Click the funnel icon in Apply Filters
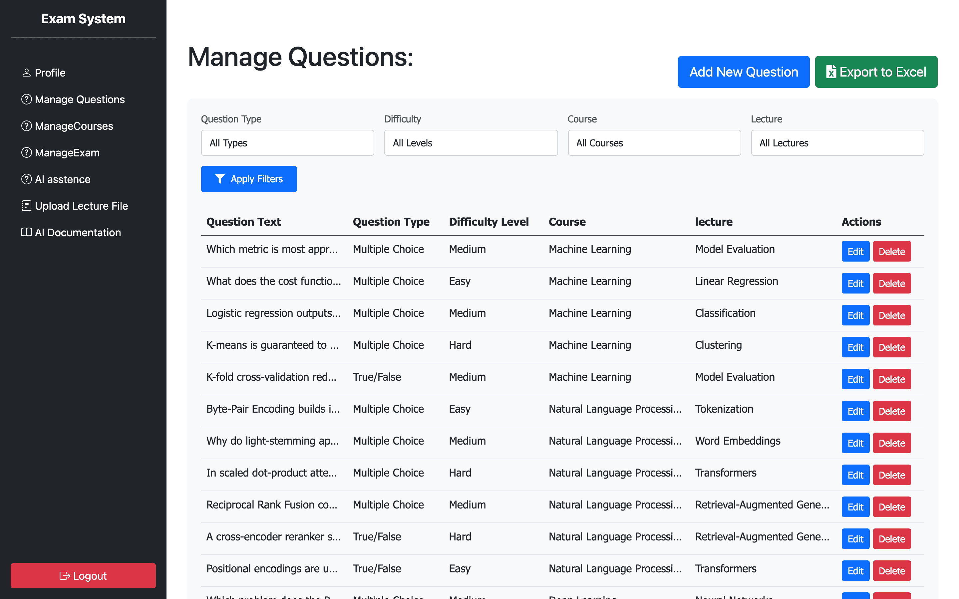 219,179
